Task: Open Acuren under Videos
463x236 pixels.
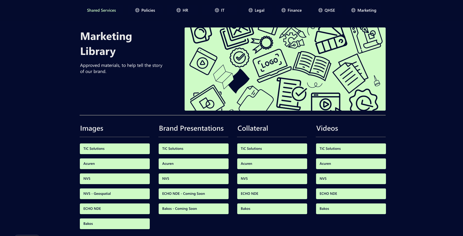Action: tap(351, 164)
